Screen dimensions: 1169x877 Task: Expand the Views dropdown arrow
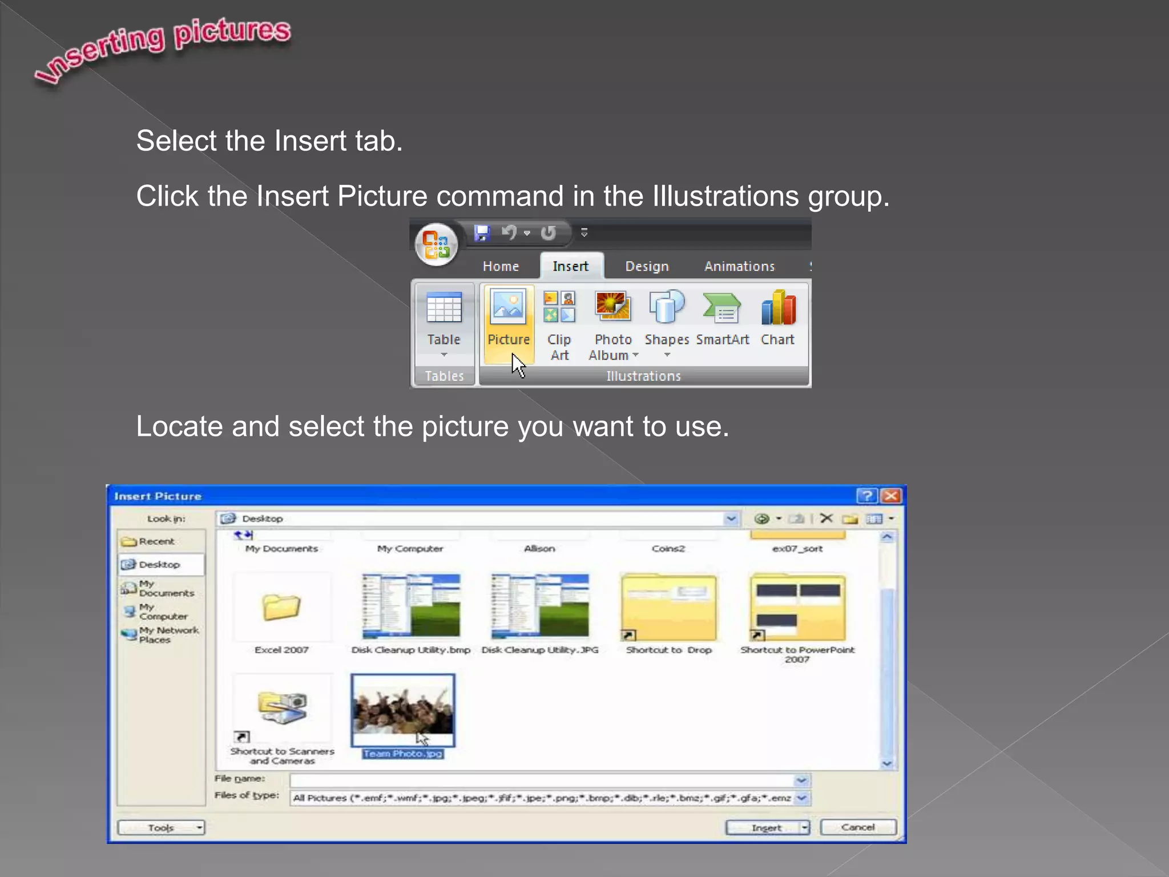click(x=891, y=518)
